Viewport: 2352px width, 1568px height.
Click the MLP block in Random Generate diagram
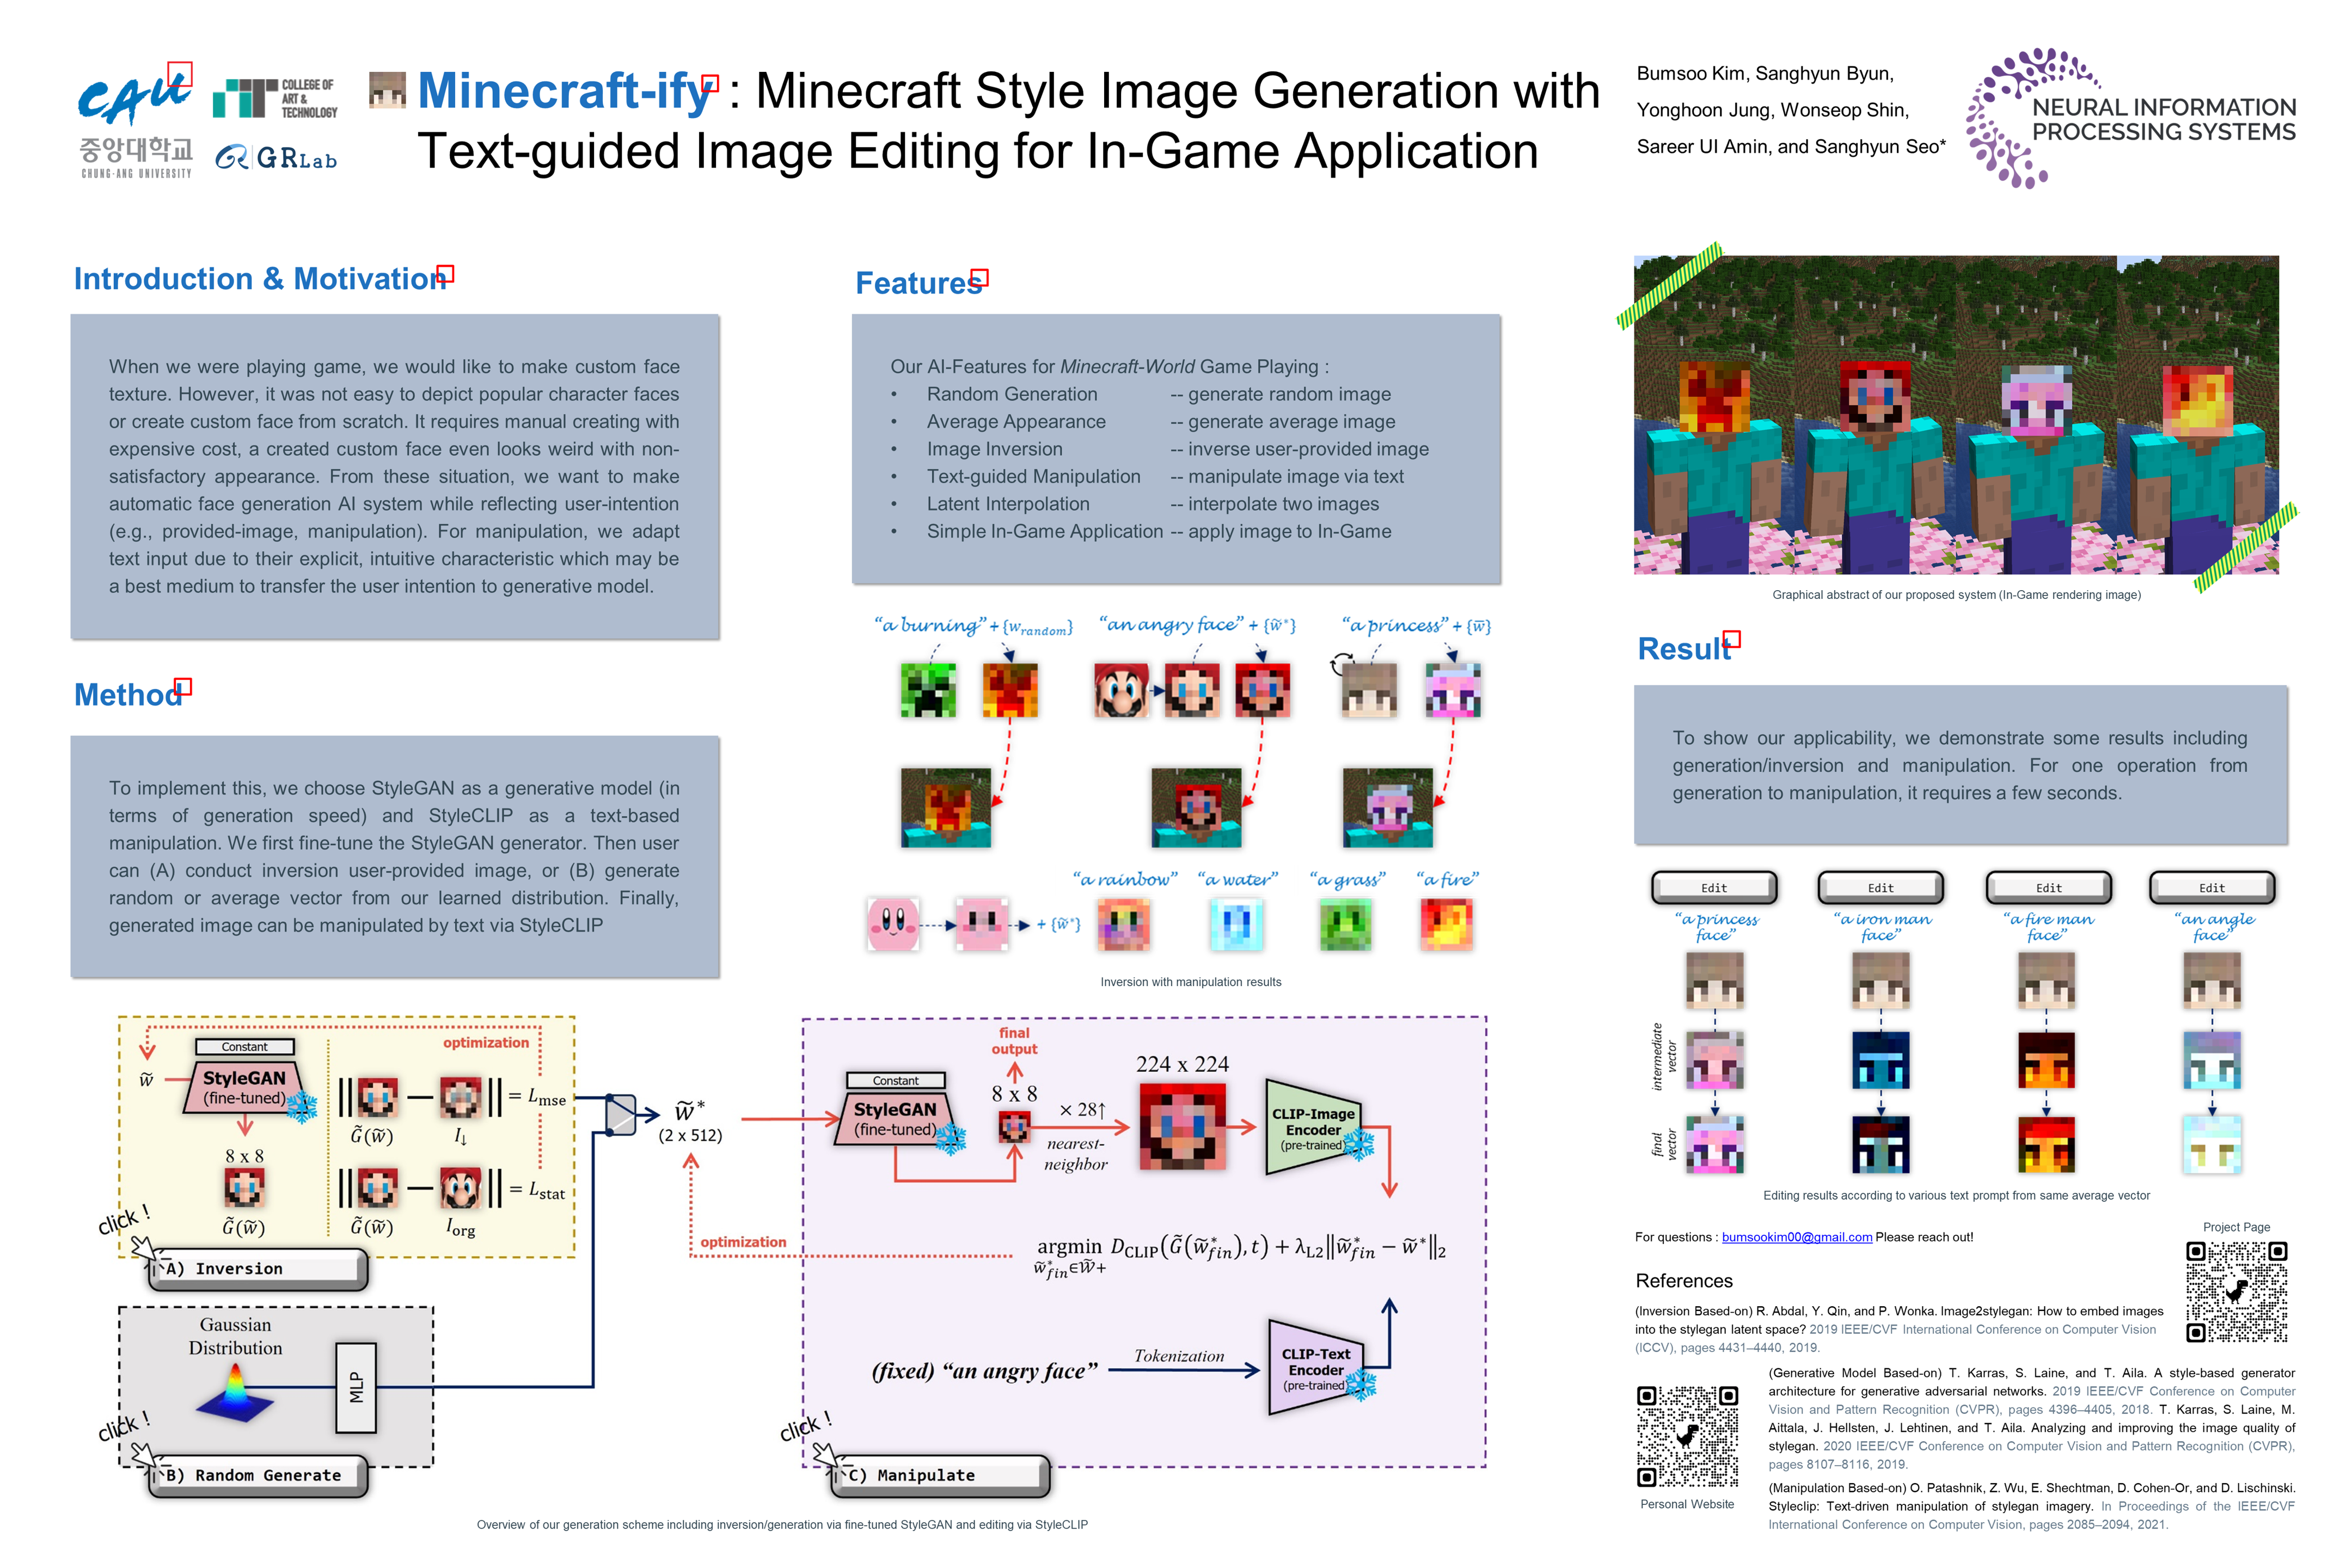[356, 1387]
